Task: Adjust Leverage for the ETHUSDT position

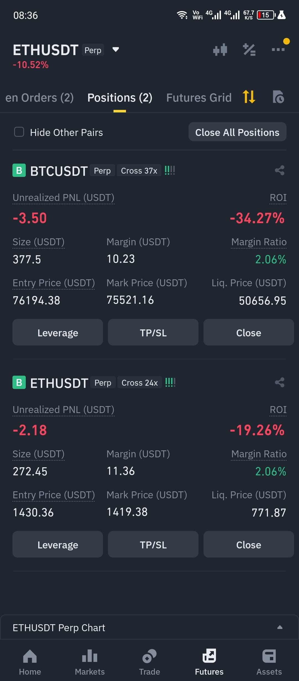Action: [58, 545]
